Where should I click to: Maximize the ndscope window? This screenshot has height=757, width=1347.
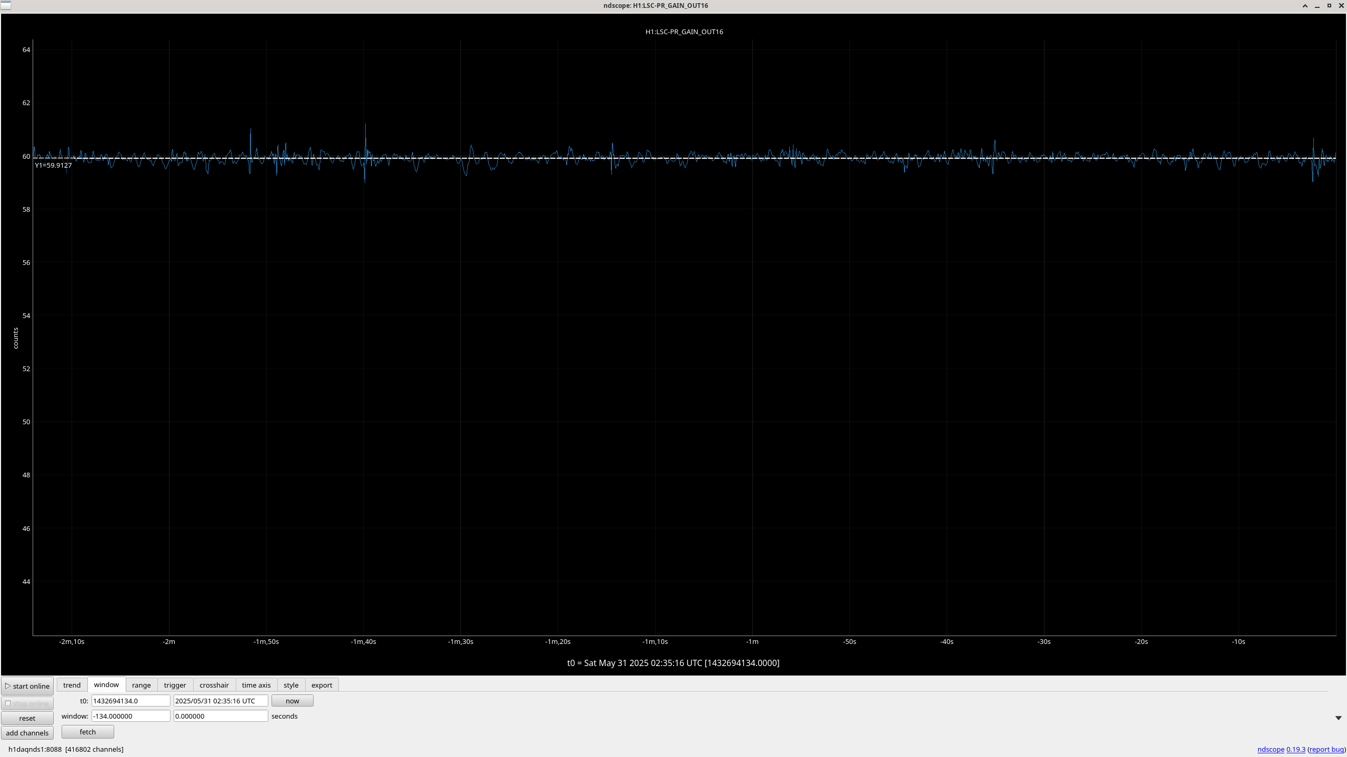tap(1329, 6)
